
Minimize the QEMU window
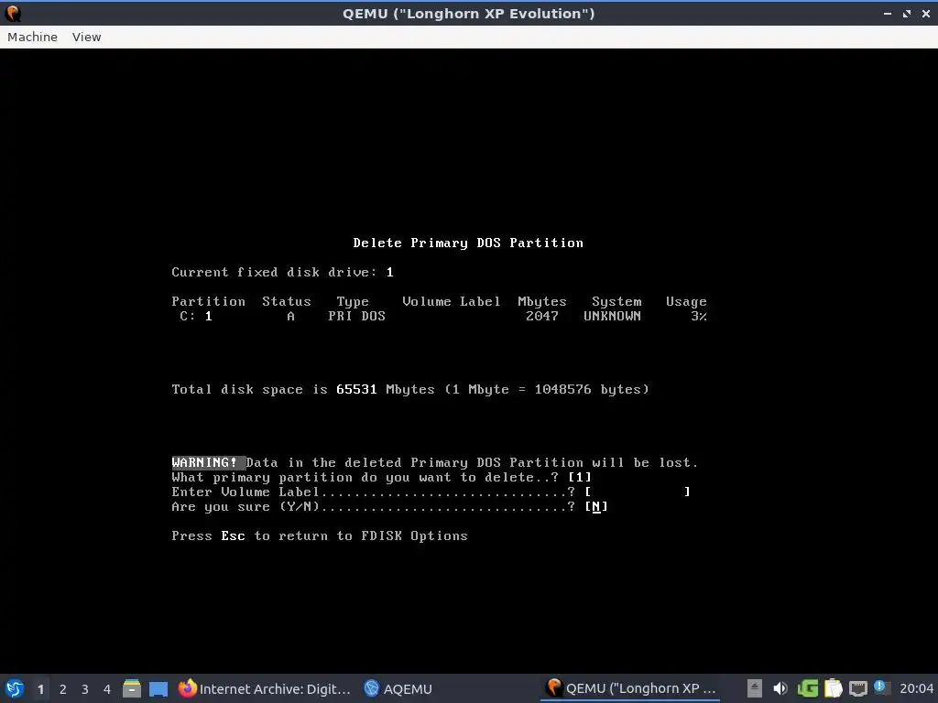(887, 13)
